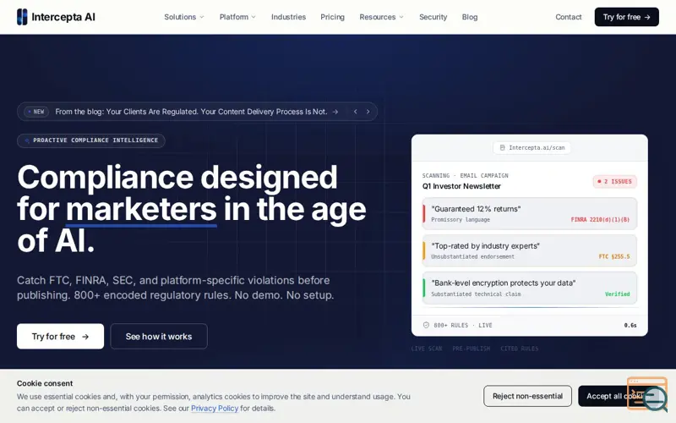
Task: Select the "Guaranteed 12% returns" finding
Action: (530, 214)
